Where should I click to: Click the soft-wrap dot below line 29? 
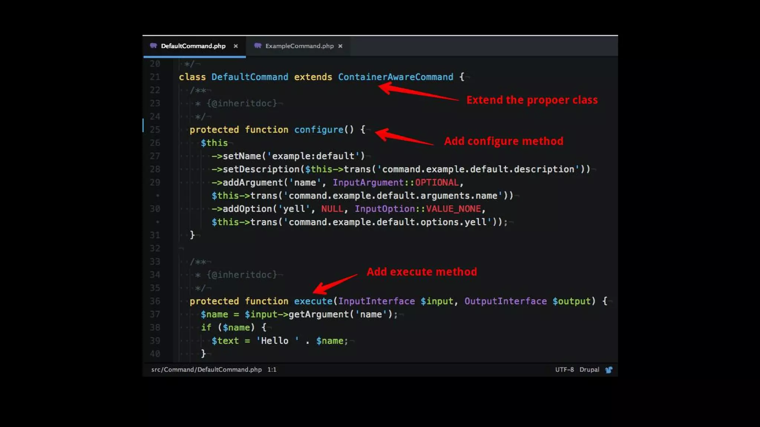point(158,195)
